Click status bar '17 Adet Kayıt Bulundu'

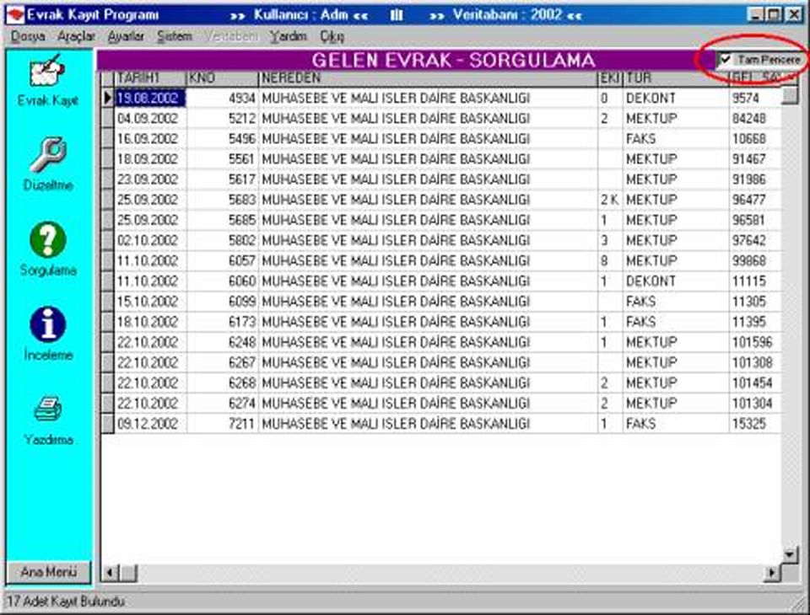coord(66,602)
